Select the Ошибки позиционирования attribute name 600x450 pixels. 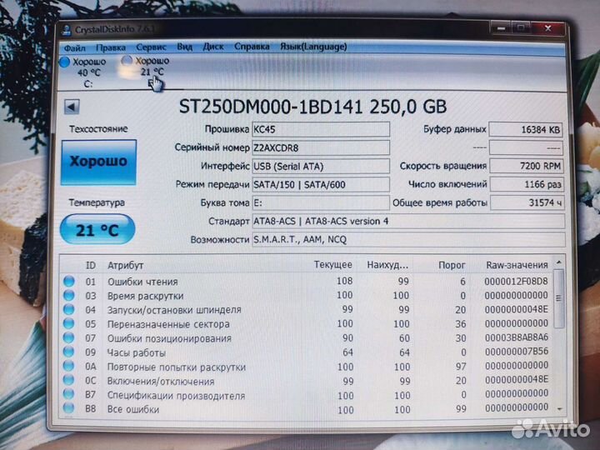[x=169, y=338]
